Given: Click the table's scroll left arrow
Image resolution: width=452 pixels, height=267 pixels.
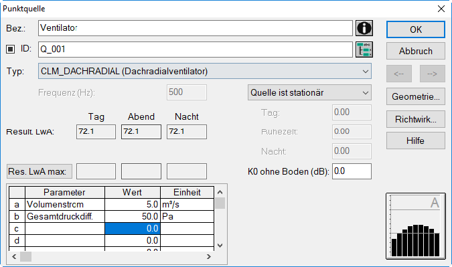Looking at the screenshot, I should 14,257.
